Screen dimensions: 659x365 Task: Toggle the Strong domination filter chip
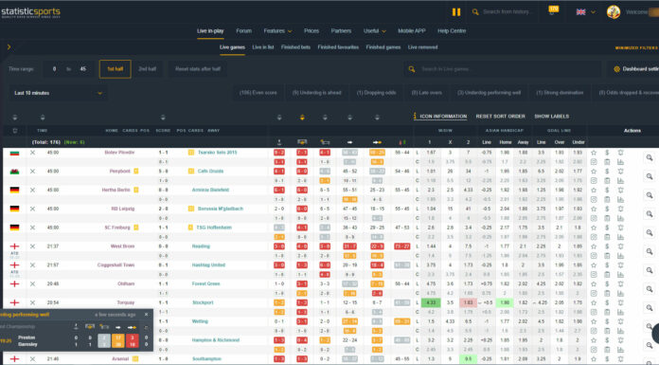click(x=560, y=93)
